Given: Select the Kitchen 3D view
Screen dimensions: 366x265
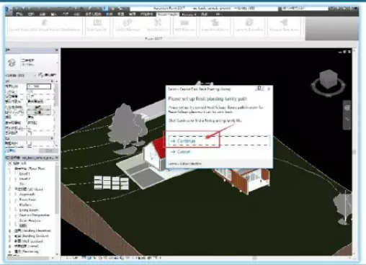Looking at the screenshot, I should 25,205.
